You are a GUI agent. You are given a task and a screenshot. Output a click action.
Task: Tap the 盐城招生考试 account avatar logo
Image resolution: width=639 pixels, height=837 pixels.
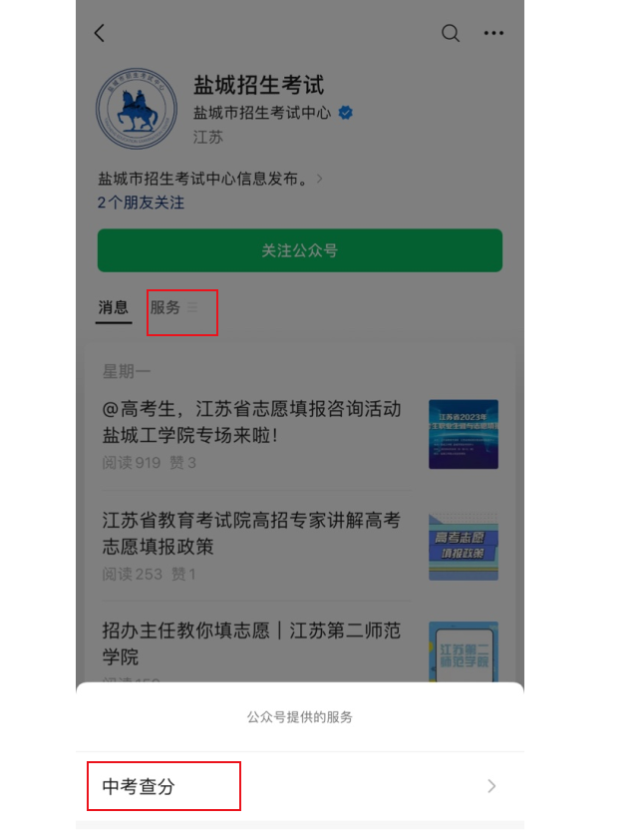[137, 109]
